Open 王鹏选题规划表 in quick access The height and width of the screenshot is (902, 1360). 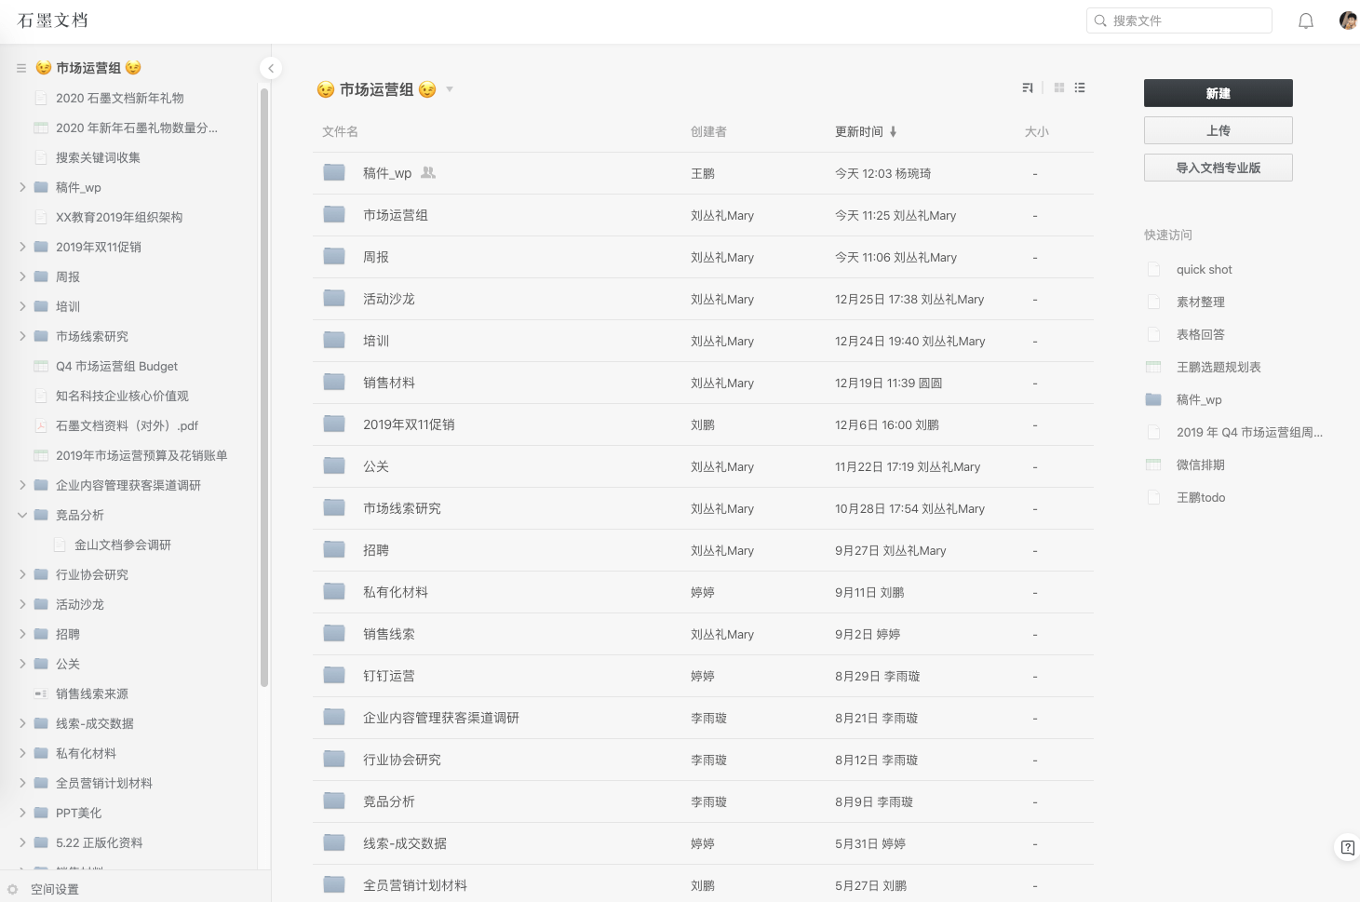pos(1219,367)
